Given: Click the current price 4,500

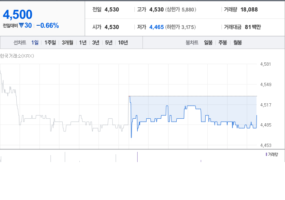Looking at the screenshot, I should point(18,14).
